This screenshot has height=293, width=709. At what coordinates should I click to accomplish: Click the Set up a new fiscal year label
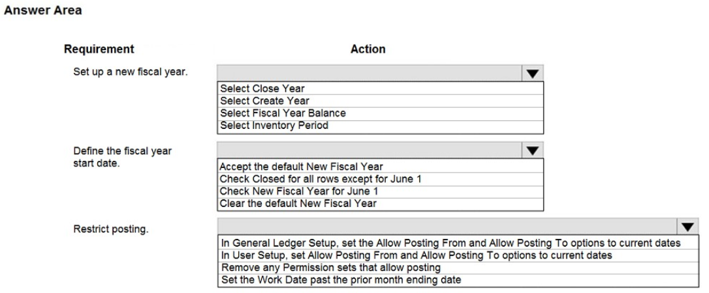click(131, 71)
